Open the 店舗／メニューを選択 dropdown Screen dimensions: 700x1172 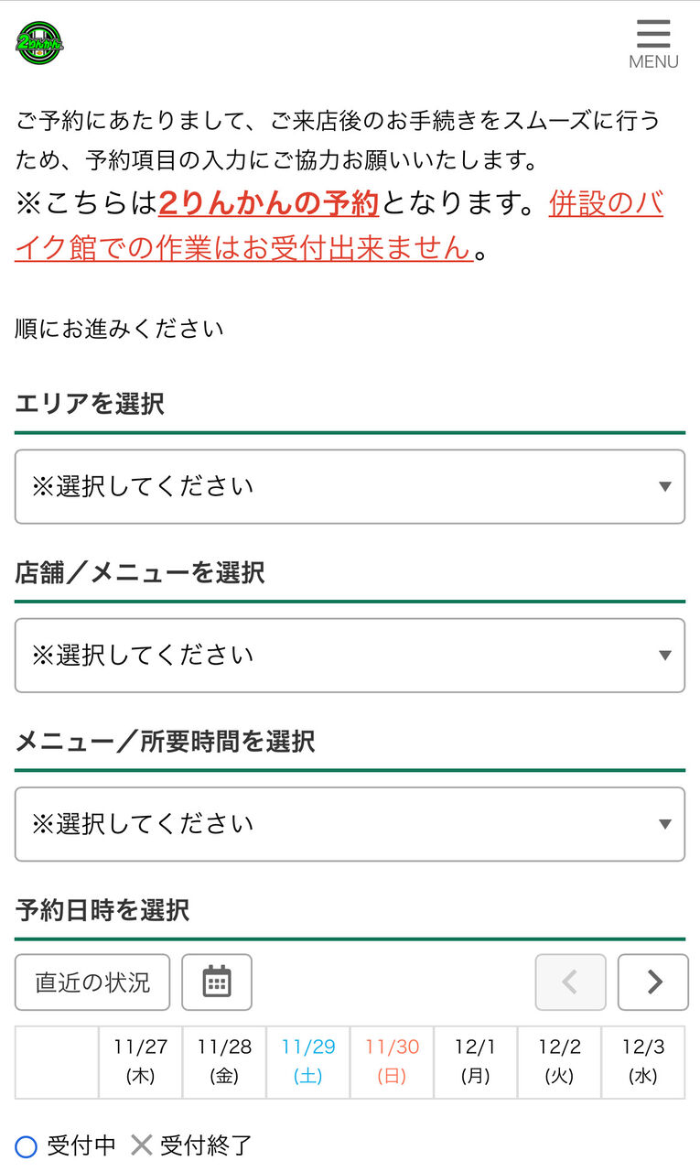(350, 655)
